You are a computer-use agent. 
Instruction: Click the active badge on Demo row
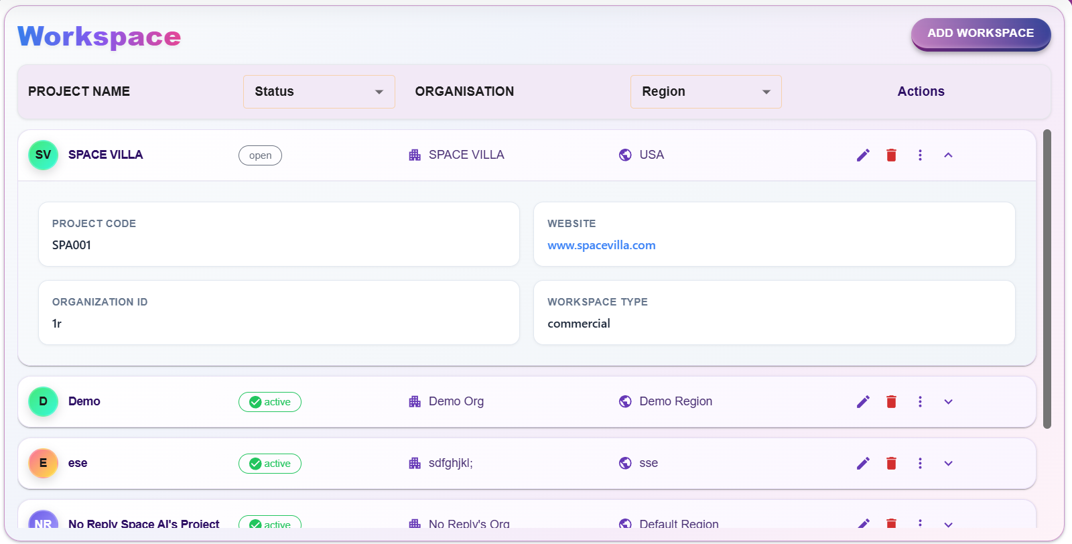(270, 402)
